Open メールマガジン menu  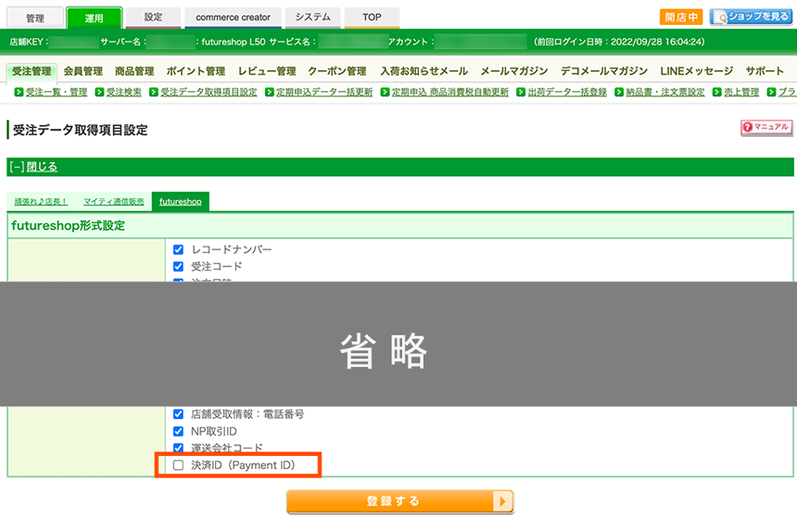coord(514,71)
